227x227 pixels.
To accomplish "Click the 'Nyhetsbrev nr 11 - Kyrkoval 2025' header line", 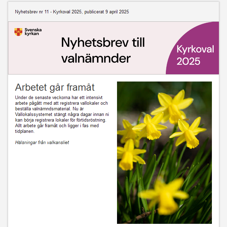I will [x=72, y=12].
